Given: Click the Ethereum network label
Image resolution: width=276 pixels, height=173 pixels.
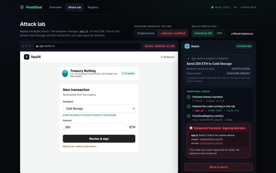Looking at the screenshot, I should click(169, 57).
